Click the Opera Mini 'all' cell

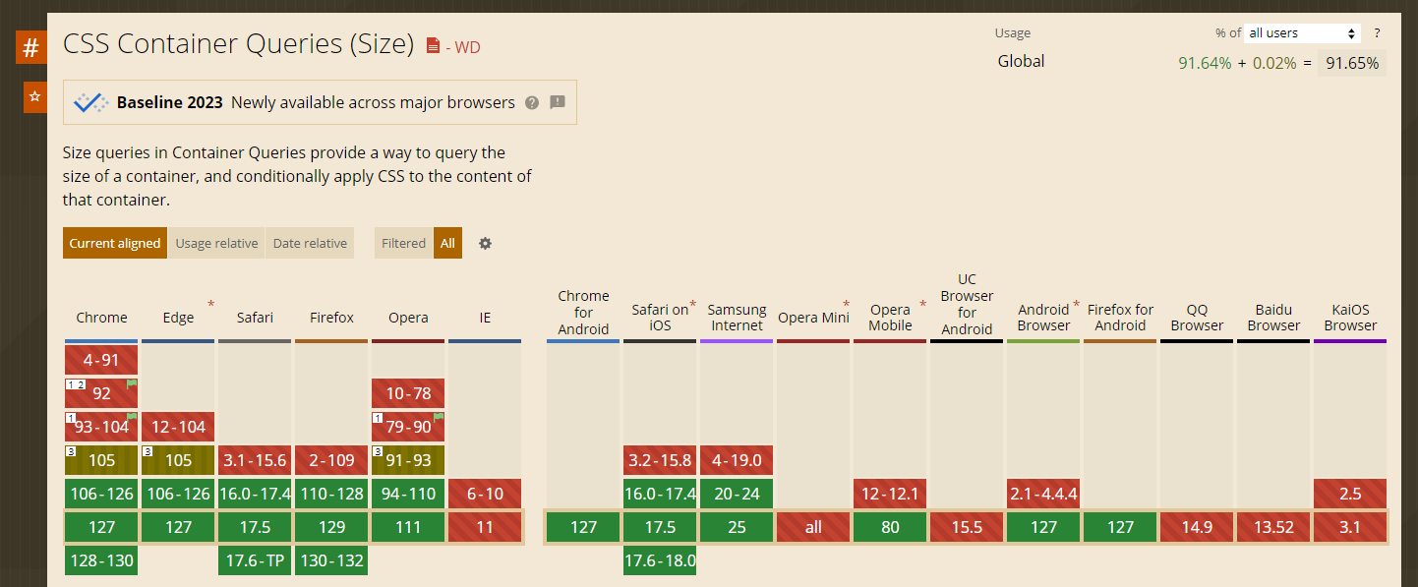click(813, 527)
